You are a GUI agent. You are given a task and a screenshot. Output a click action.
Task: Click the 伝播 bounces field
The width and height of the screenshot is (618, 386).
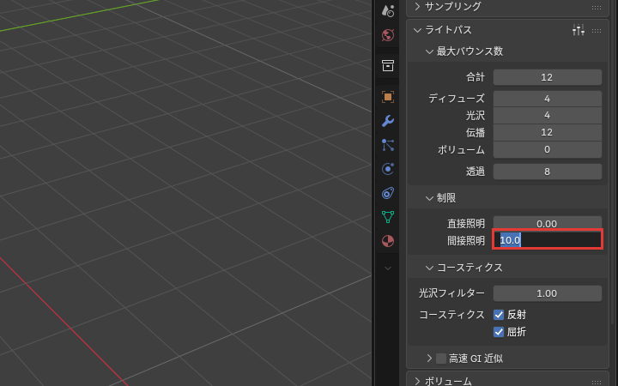[x=548, y=132]
